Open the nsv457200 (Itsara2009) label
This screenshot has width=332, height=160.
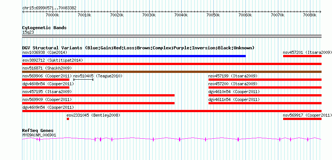233,84
